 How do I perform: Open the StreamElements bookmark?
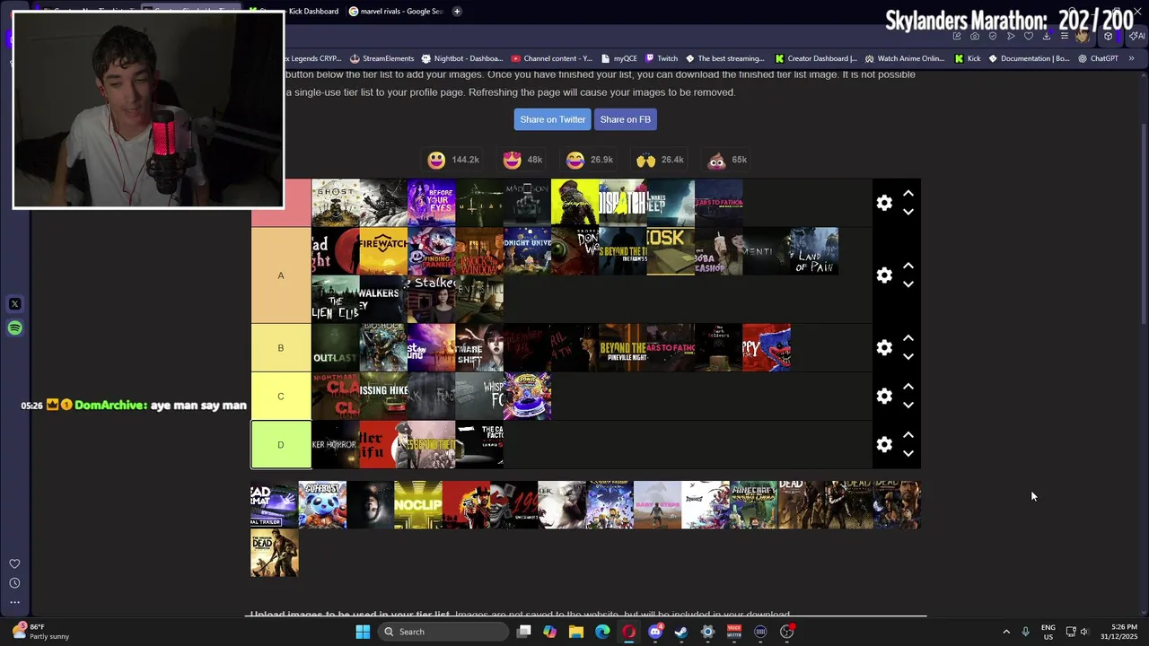[x=382, y=58]
